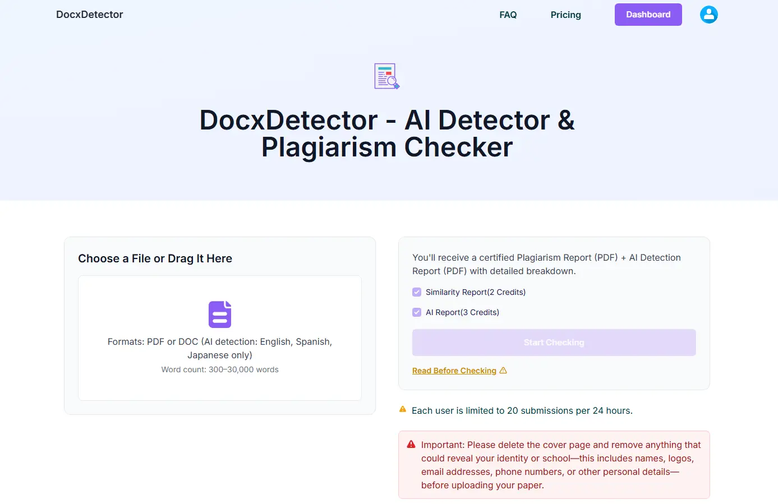Click the main page title heading

coord(387,133)
